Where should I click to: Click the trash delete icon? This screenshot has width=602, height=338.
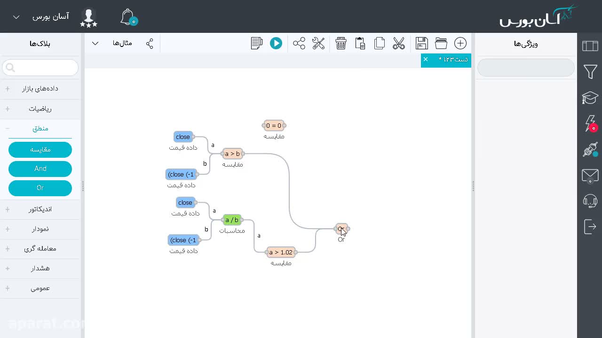click(341, 43)
